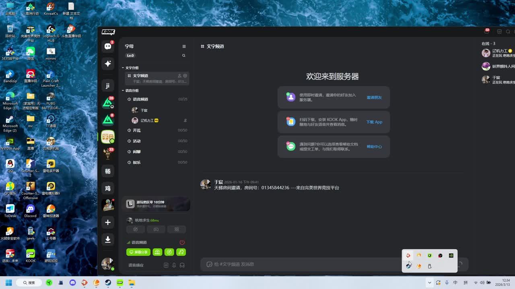Click the add server plus button
Viewport: 515px width, 289px height.
(108, 222)
